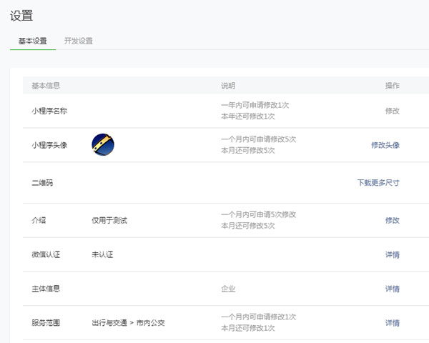Click 修改 in the 小程序名称 row
The image size is (429, 343).
[392, 111]
